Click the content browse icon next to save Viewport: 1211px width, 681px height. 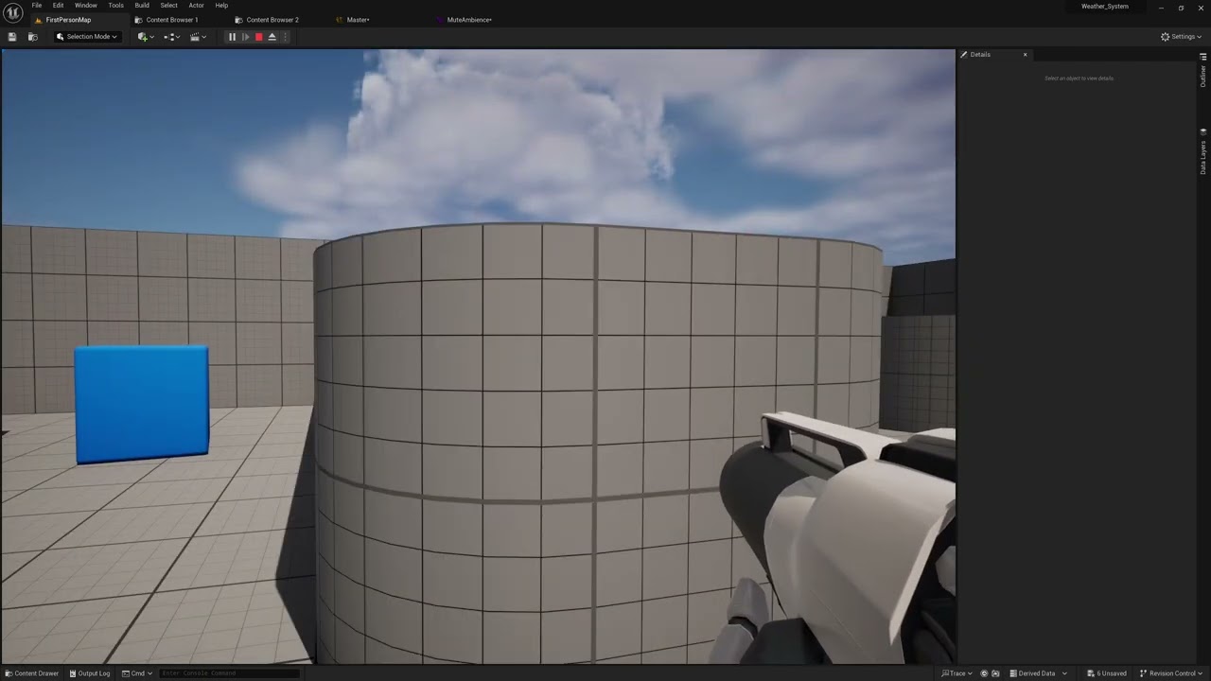pyautogui.click(x=33, y=37)
